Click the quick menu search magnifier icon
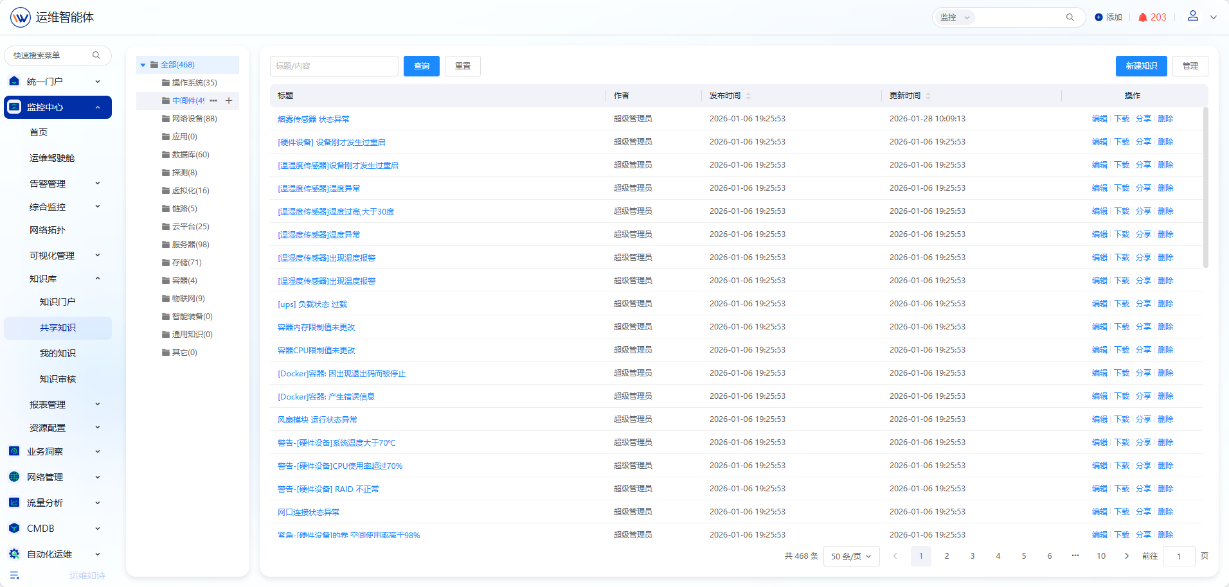This screenshot has width=1229, height=587. coord(96,55)
